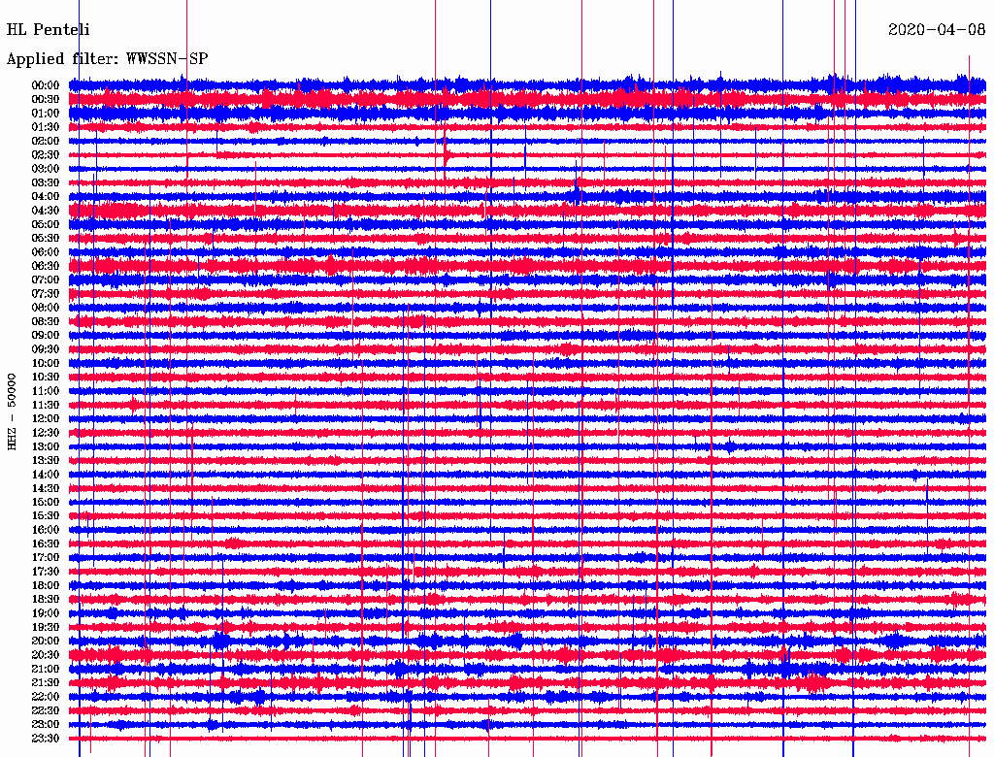Select the 23:30 time label

[46, 739]
